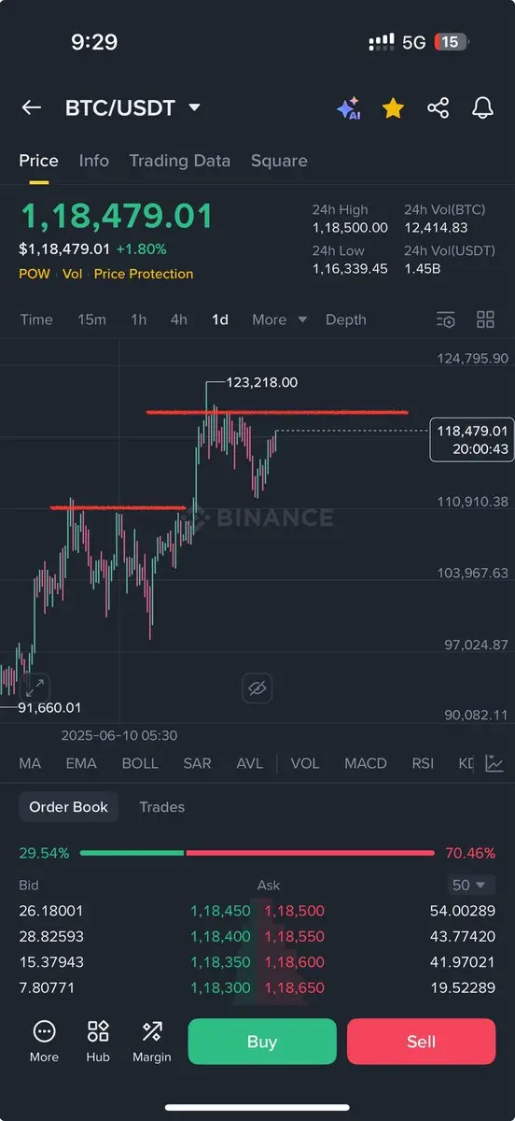The image size is (515, 1121).
Task: Switch to the Trades tab
Action: [162, 807]
